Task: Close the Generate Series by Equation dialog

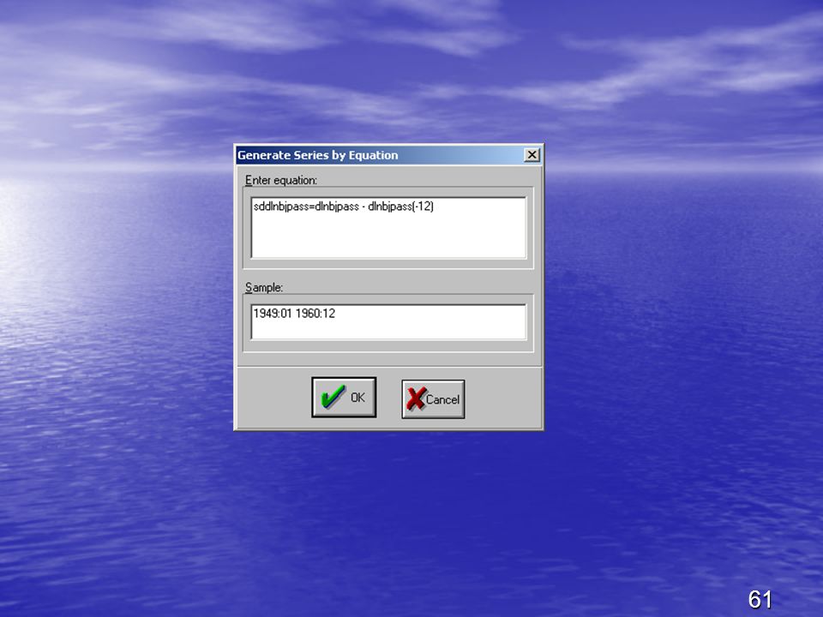Action: click(532, 155)
